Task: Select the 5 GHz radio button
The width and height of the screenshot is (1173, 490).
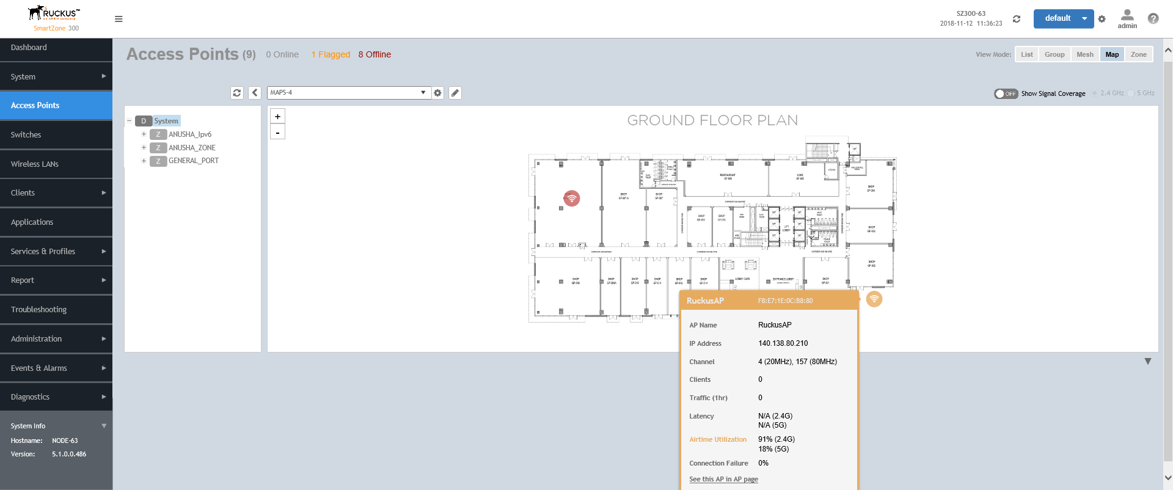Action: 1131,93
